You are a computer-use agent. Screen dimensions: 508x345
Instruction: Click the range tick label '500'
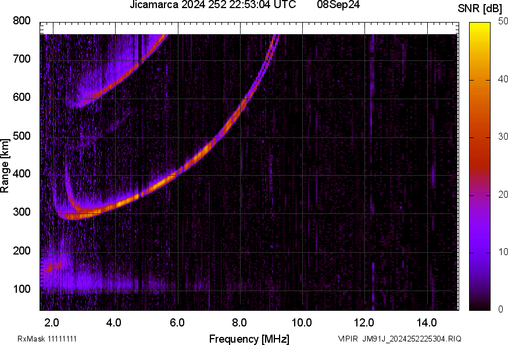coord(22,136)
